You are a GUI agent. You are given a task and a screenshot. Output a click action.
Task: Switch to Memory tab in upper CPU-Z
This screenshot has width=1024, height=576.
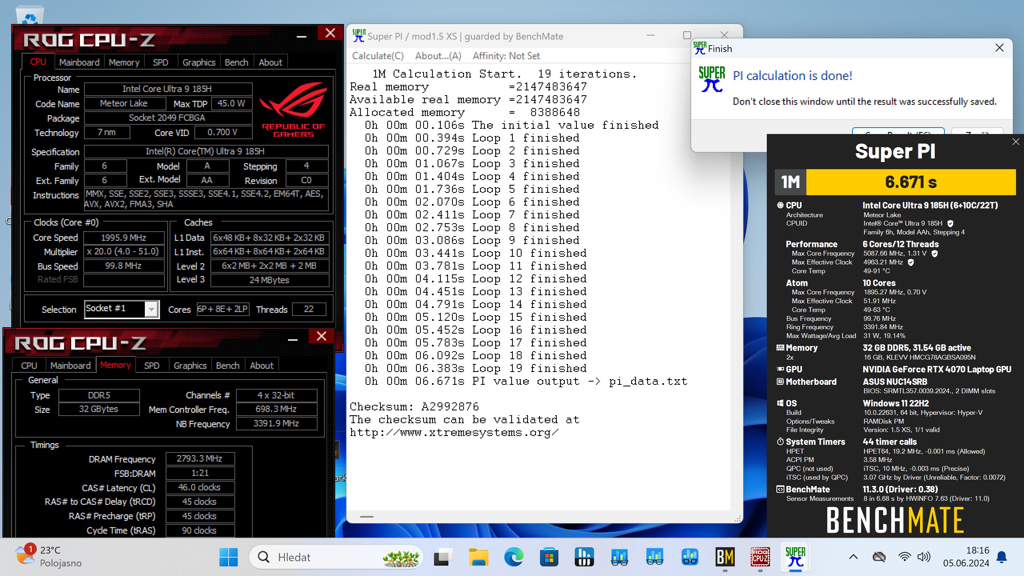tap(124, 62)
